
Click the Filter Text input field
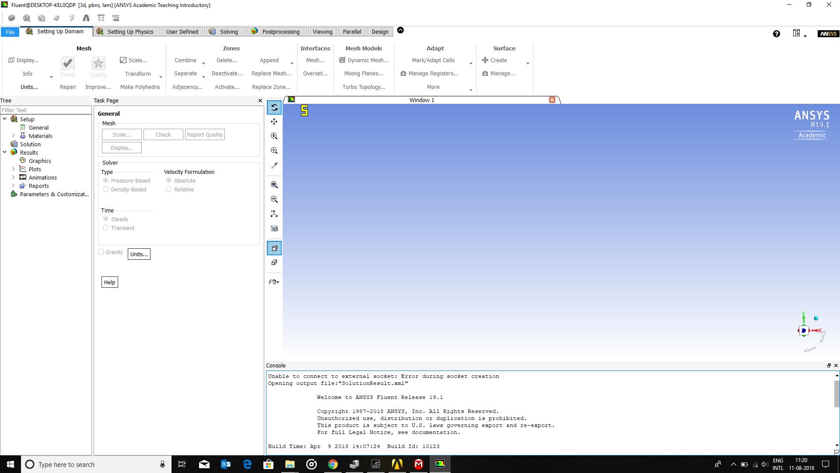pyautogui.click(x=45, y=110)
